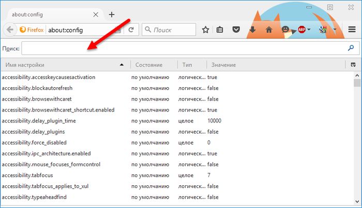Screen dimensions: 362x208
Task: Expand the ABP dropdown arrow
Action: point(309,30)
